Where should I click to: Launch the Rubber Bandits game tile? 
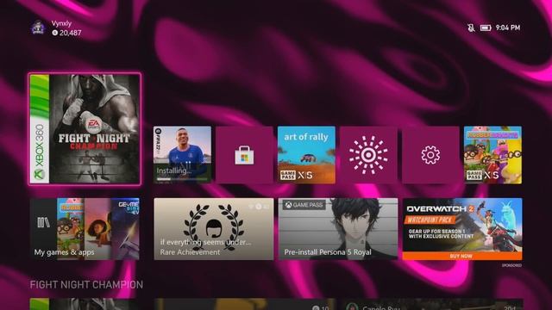pos(492,155)
